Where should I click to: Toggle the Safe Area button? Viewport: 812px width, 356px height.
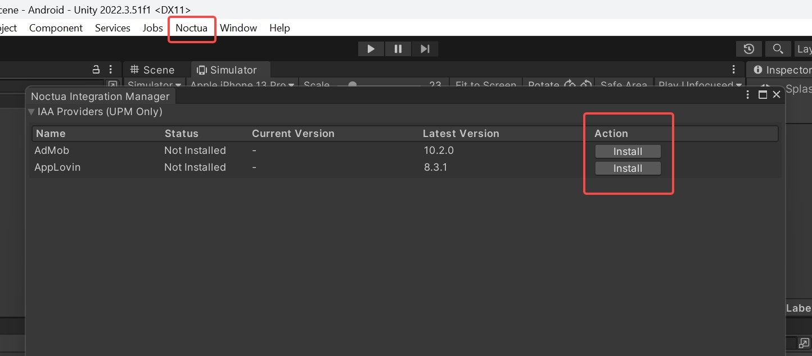click(x=624, y=84)
